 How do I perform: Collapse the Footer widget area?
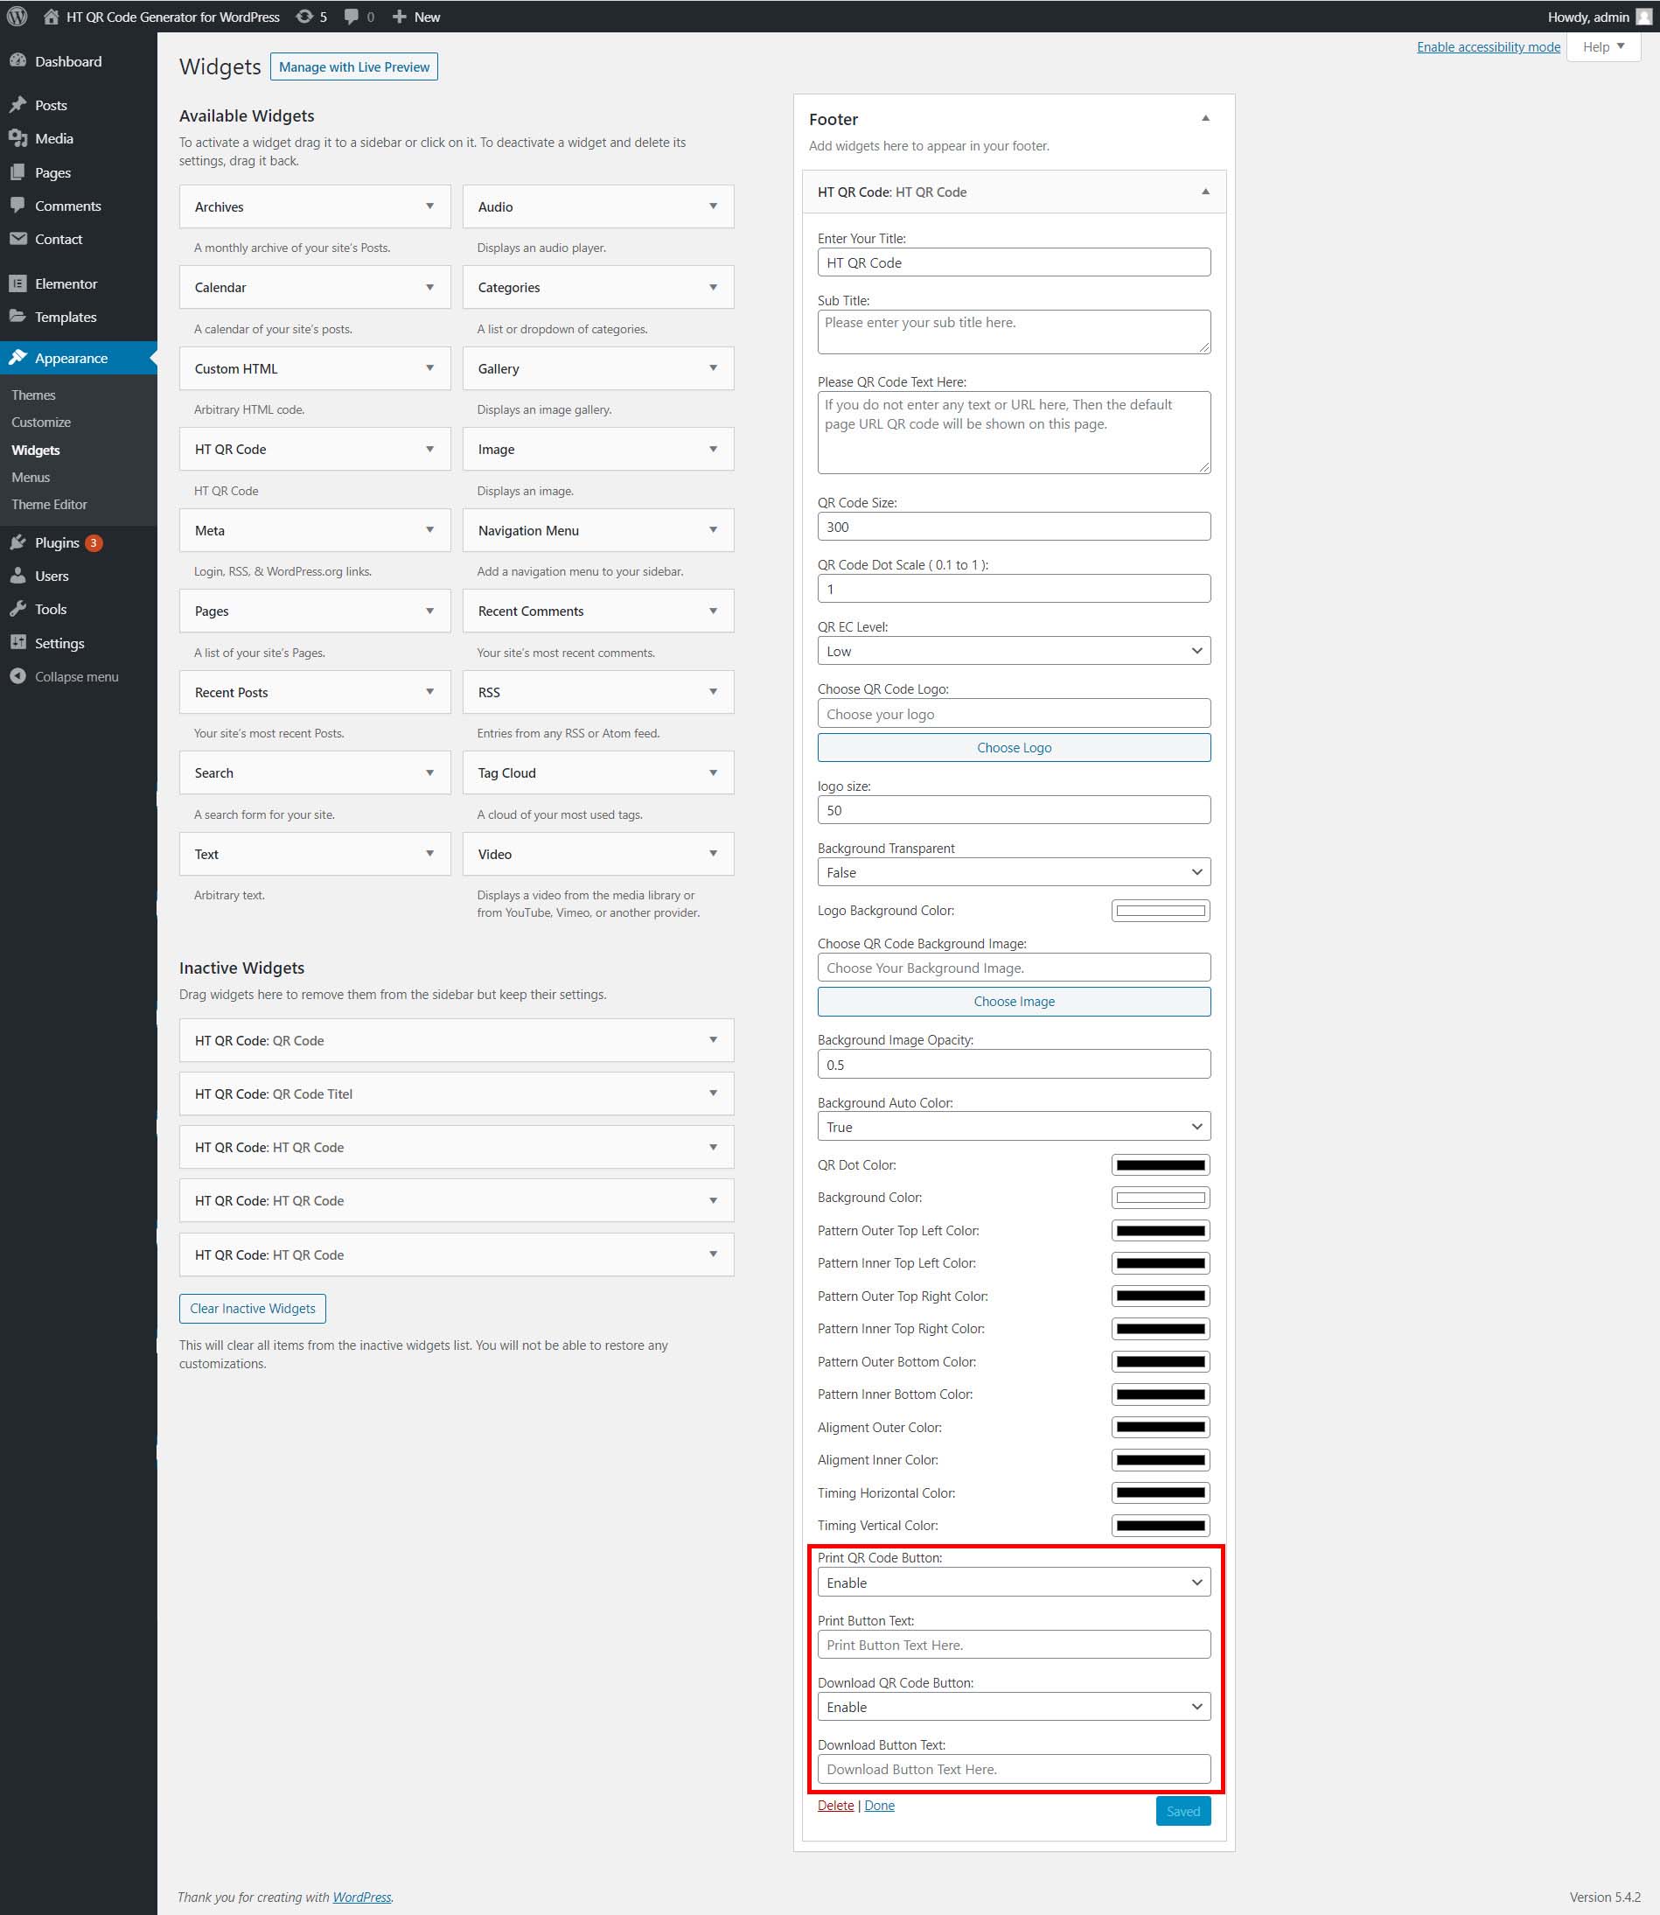point(1205,119)
